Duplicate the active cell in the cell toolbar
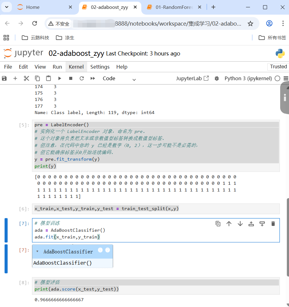This screenshot has width=289, height=307. pyautogui.click(x=218, y=224)
